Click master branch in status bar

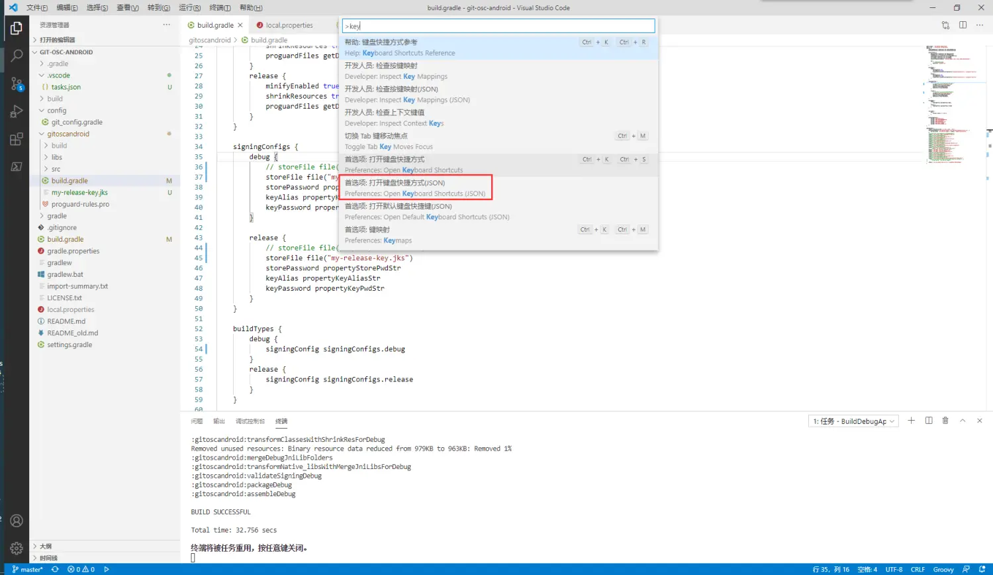click(27, 569)
